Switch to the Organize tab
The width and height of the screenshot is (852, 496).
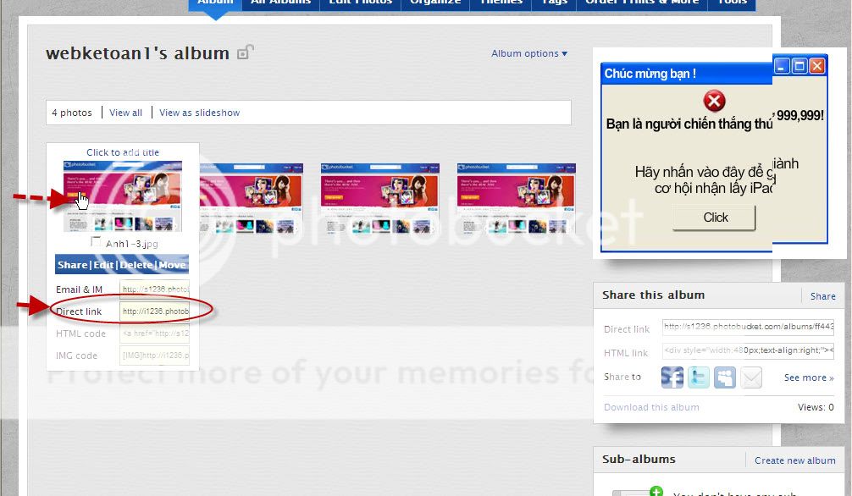coord(435,3)
